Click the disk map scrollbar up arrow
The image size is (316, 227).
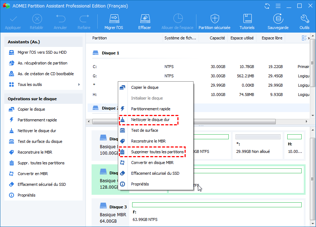pyautogui.click(x=313, y=130)
